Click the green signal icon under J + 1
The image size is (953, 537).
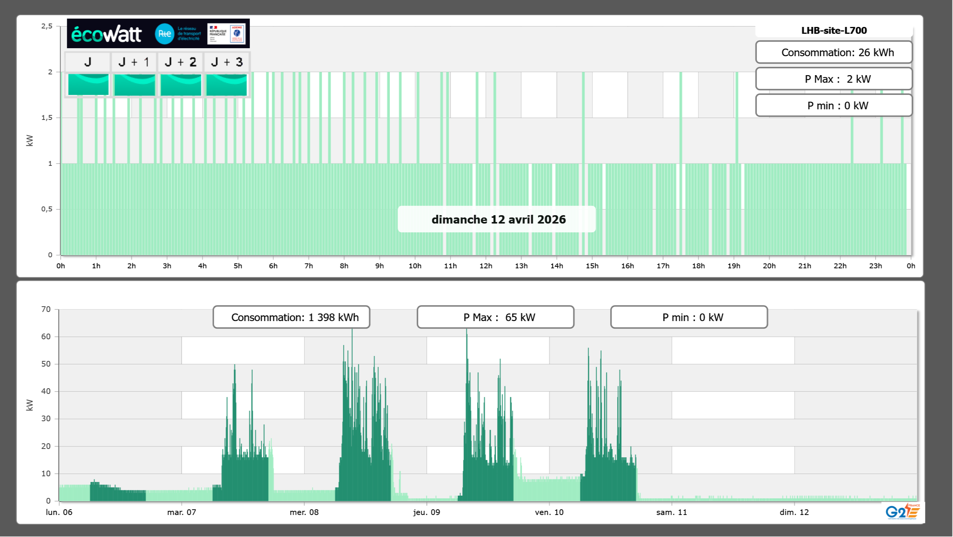pyautogui.click(x=134, y=85)
